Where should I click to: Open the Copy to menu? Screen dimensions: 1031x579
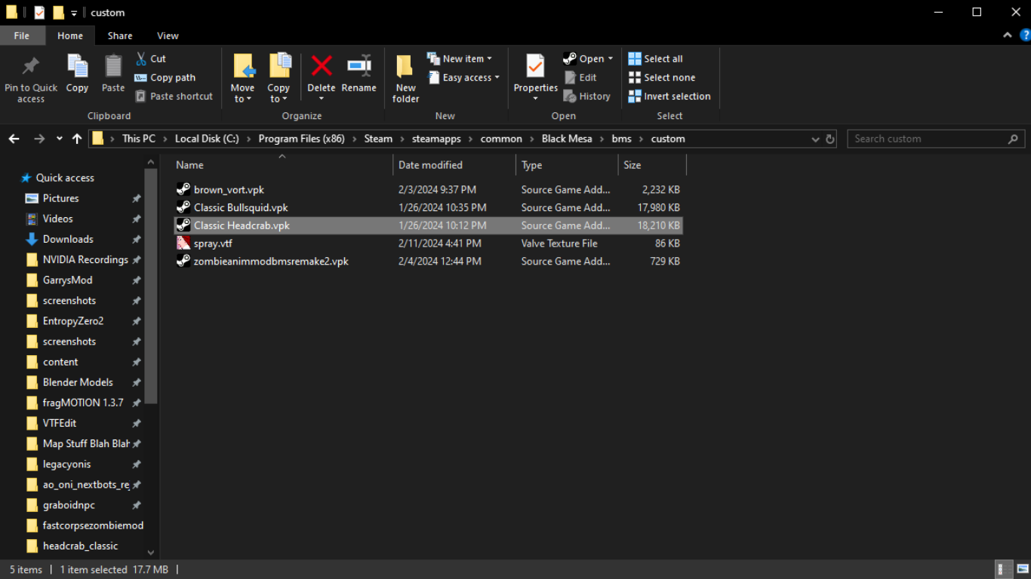pyautogui.click(x=279, y=78)
